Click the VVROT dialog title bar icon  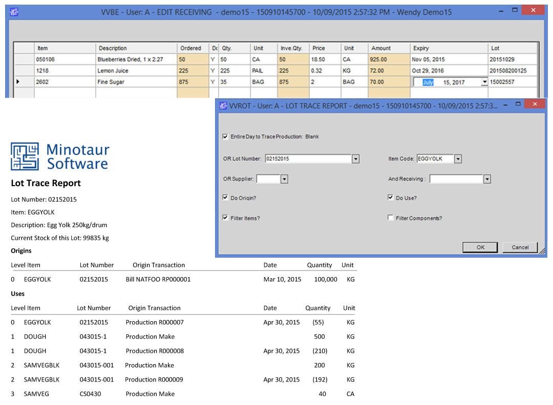223,105
